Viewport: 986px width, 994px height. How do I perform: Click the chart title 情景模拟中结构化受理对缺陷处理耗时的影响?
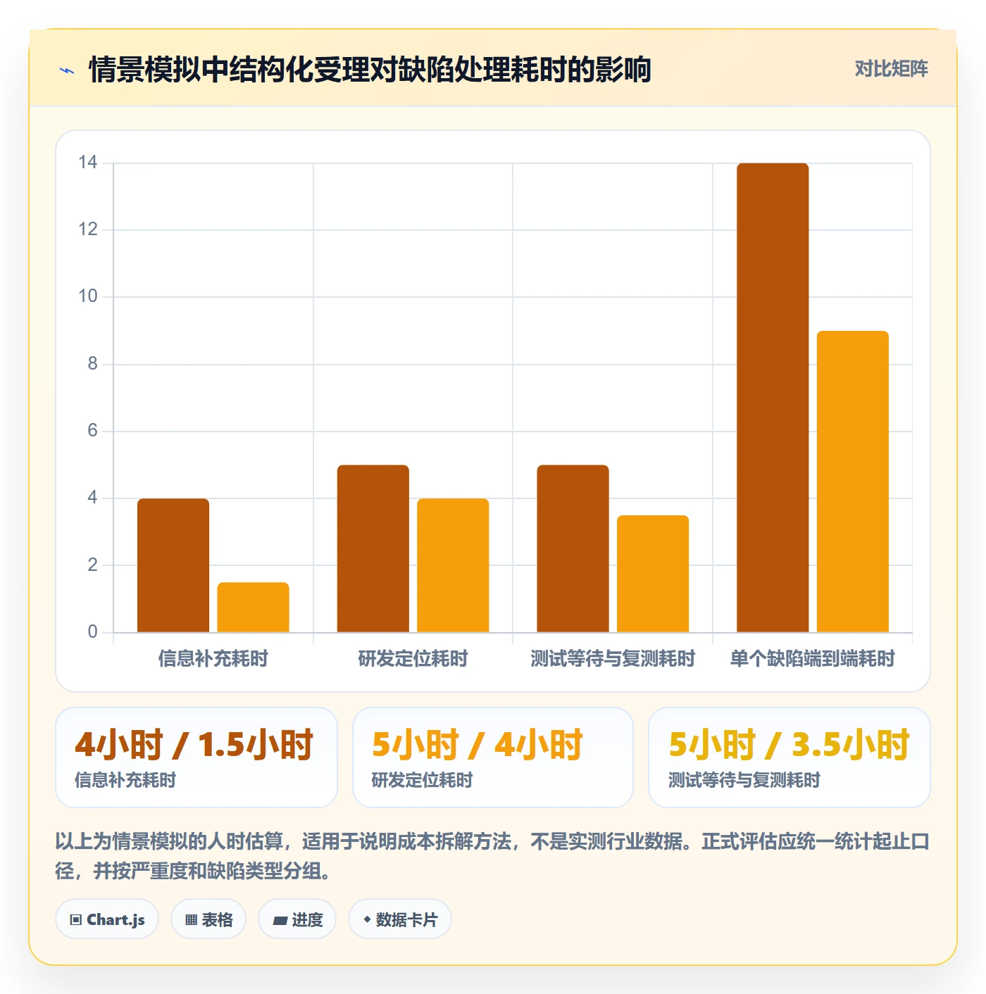click(x=370, y=70)
